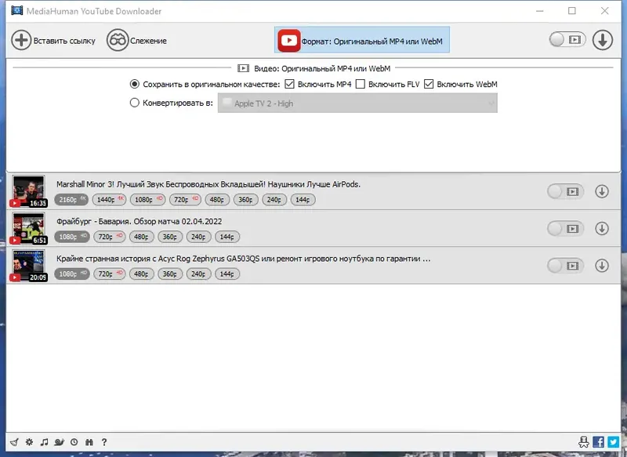Open the Twitter icon link
Viewport: 627px width, 457px height.
(614, 442)
